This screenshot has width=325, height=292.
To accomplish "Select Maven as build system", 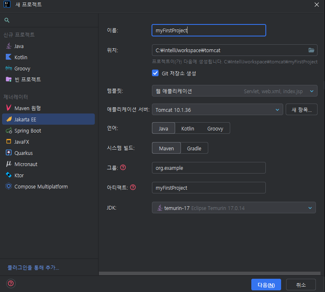I will tap(166, 148).
